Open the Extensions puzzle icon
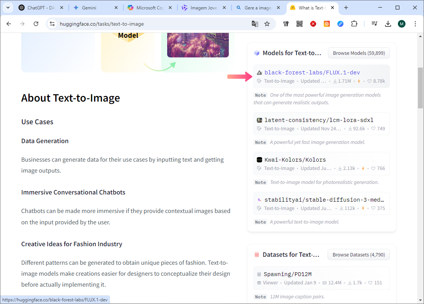The height and width of the screenshot is (304, 424). coord(354,24)
